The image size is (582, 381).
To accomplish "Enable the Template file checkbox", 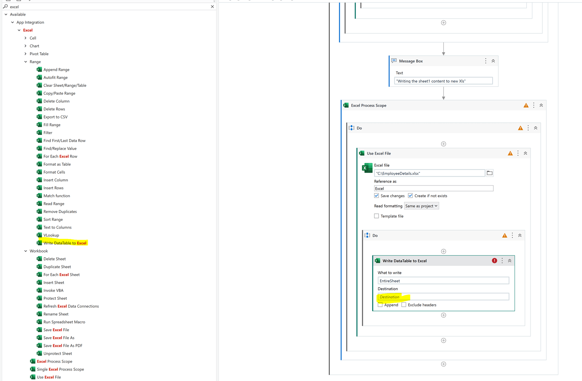I will tap(376, 216).
